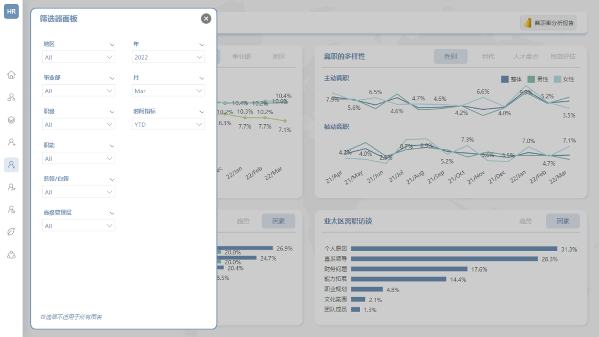The image size is (599, 337).
Task: Open the person-plus hiring page icon
Action: click(11, 142)
